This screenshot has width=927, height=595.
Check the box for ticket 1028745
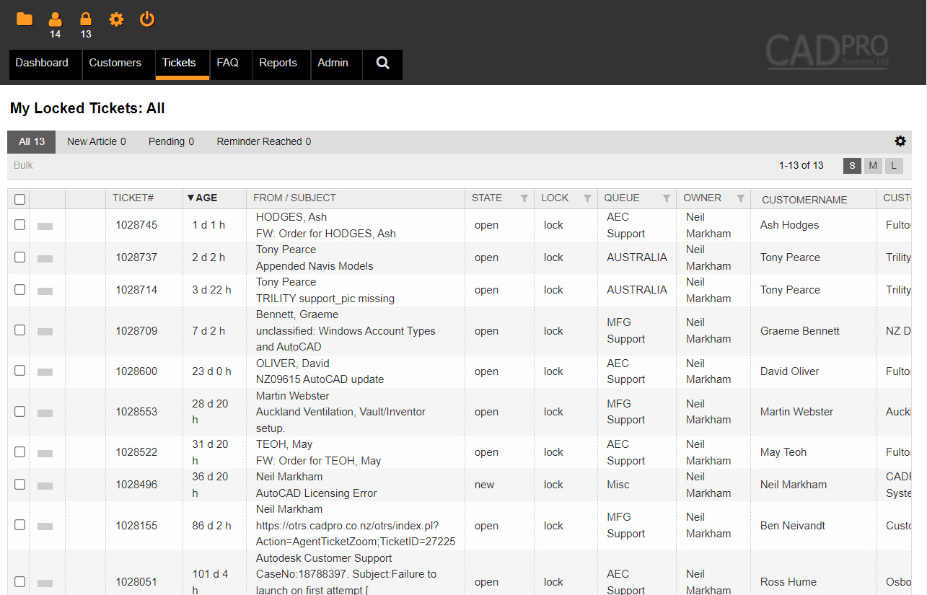click(x=19, y=224)
